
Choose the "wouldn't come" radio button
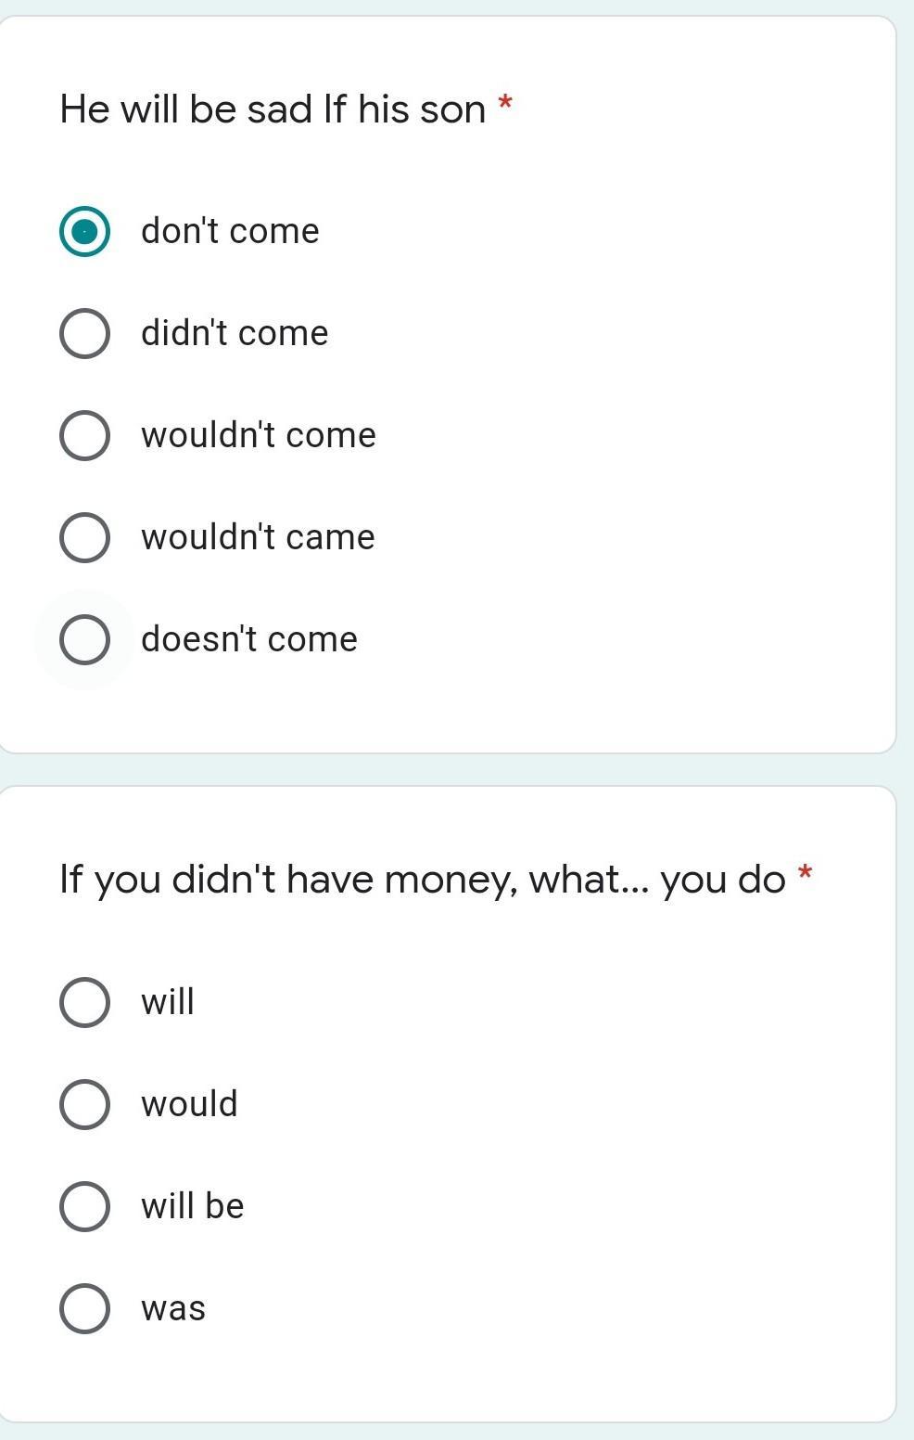tap(84, 435)
